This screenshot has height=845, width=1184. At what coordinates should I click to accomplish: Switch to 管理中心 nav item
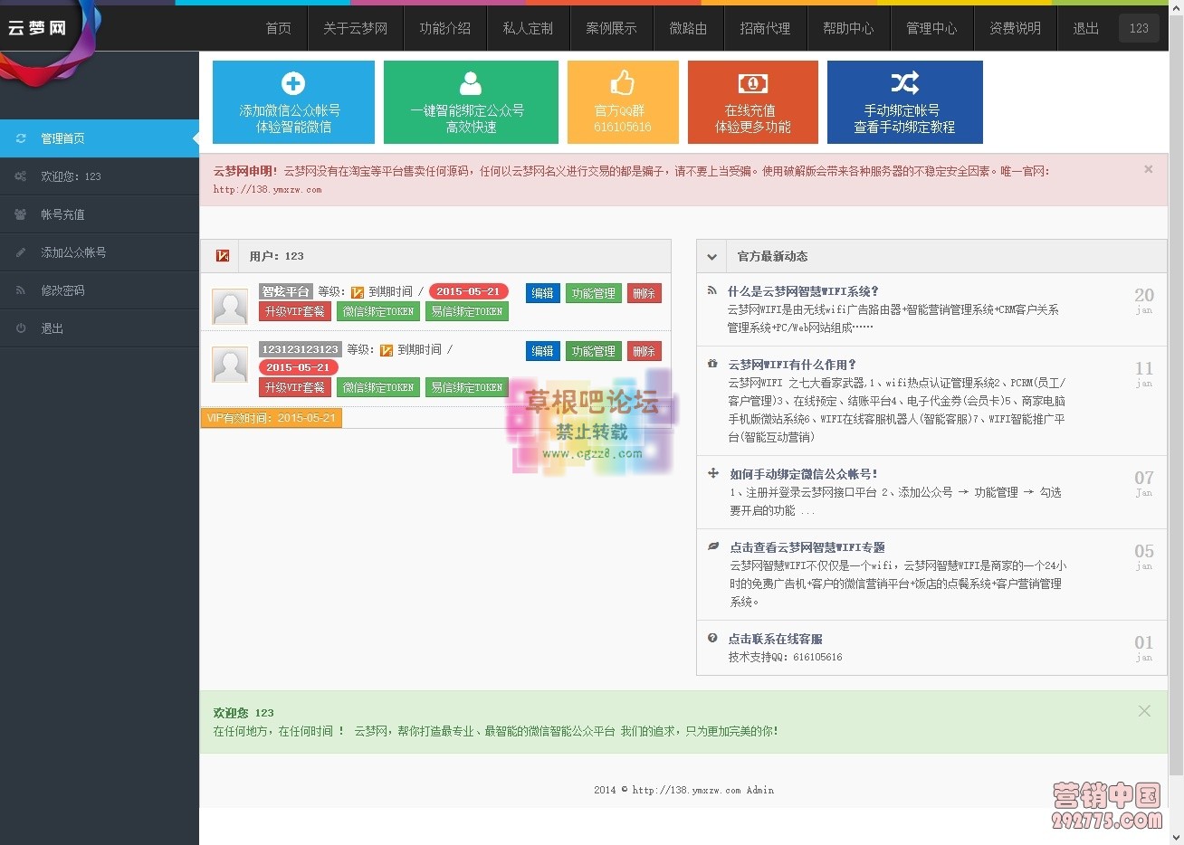931,28
